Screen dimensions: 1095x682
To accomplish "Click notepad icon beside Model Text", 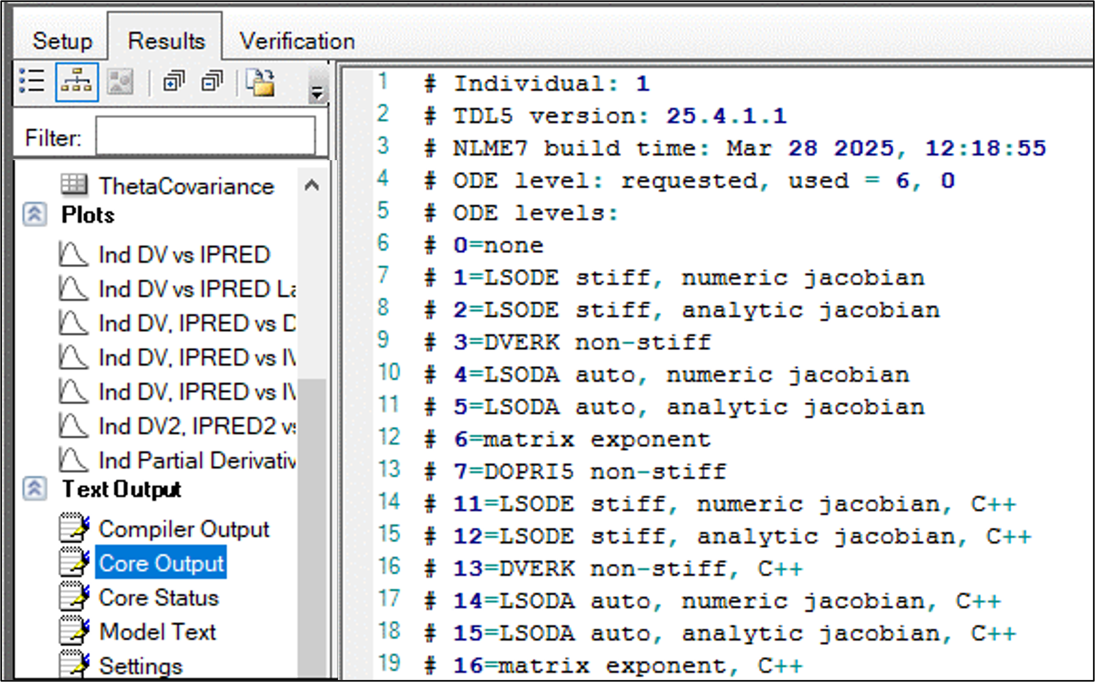I will click(x=74, y=630).
